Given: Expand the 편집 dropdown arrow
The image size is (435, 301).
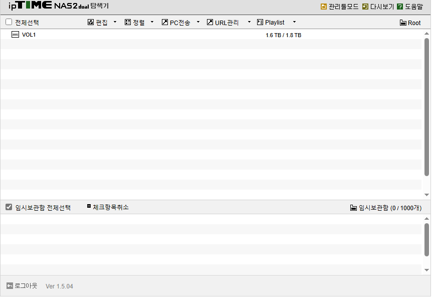Looking at the screenshot, I should click(x=115, y=22).
